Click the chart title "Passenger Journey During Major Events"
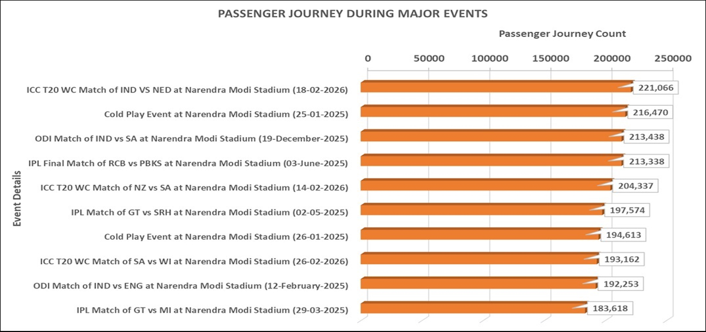 [352, 14]
